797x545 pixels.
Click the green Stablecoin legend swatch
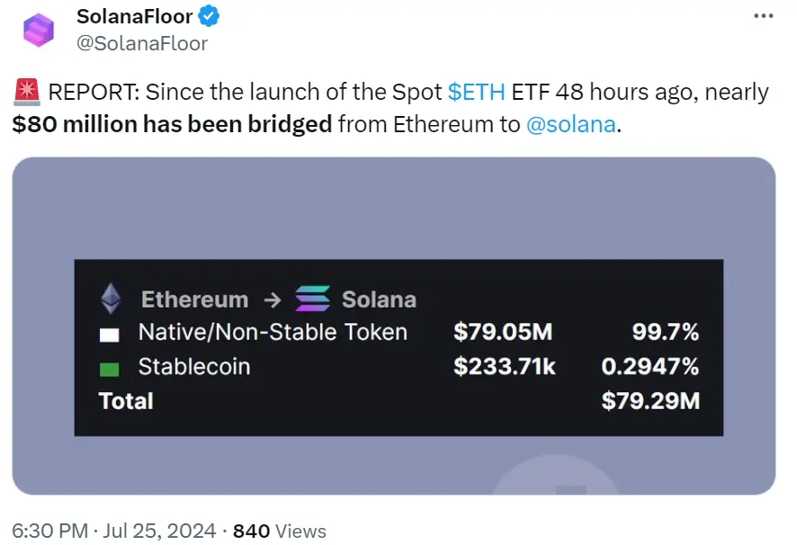(x=111, y=366)
